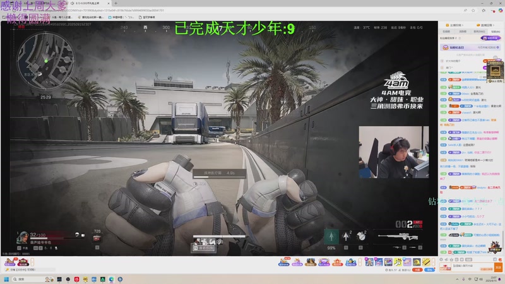
Task: Click the streamer webcam overlay
Action: pos(393,152)
